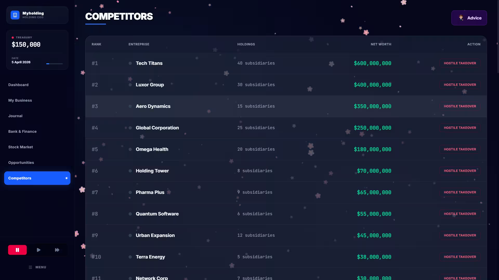Launch hostile takeover of Luxor Group
The width and height of the screenshot is (499, 280).
click(x=460, y=85)
